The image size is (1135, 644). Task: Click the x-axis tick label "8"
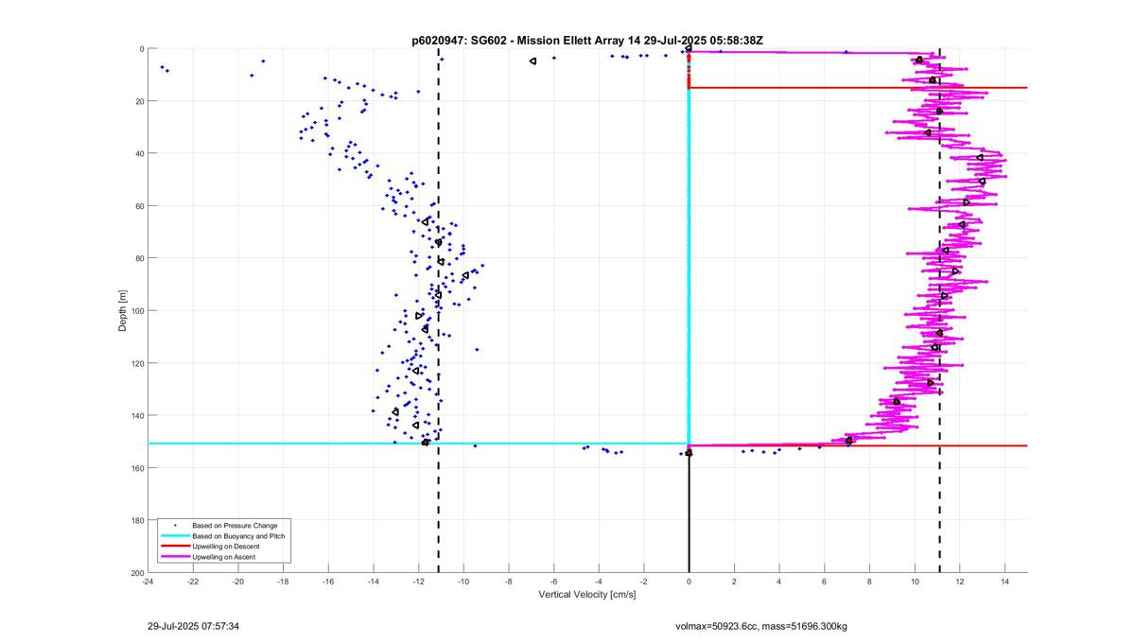(869, 582)
